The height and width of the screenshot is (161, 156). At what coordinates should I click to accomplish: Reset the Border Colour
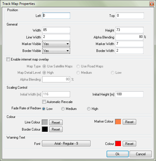coord(56,129)
